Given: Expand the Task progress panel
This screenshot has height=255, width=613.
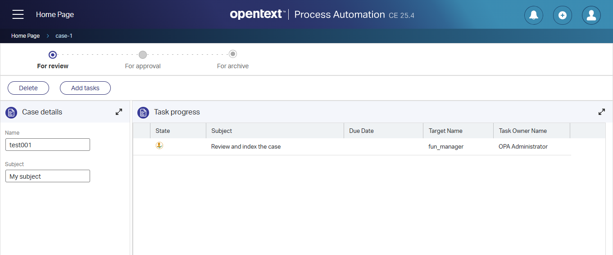Looking at the screenshot, I should 602,112.
